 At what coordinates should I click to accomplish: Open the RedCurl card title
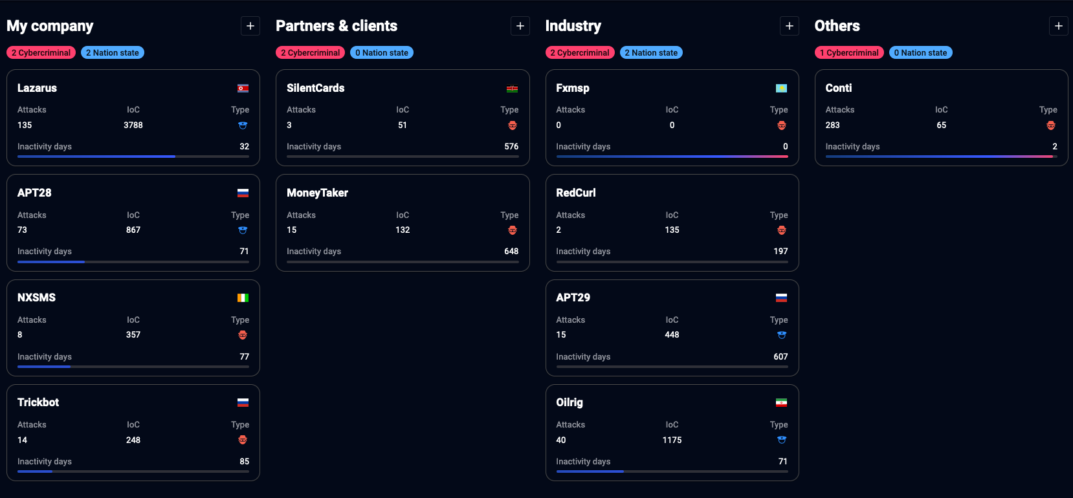tap(575, 193)
